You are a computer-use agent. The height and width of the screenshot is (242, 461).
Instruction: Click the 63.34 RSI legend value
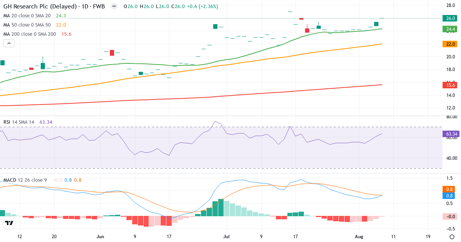[46, 122]
